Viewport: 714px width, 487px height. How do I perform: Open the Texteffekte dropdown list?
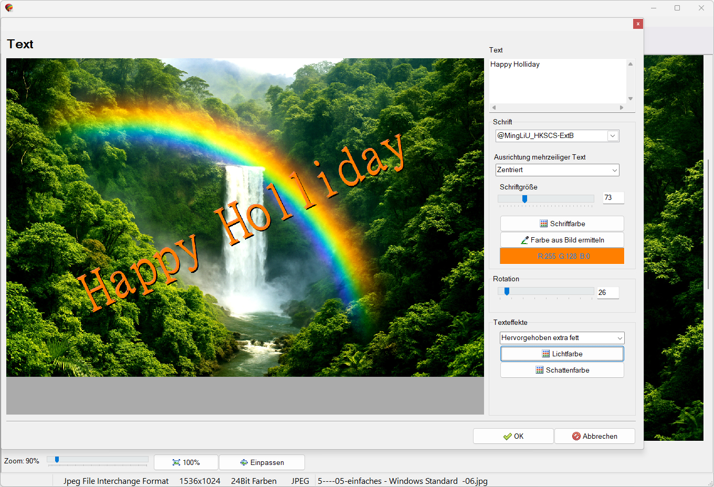619,338
